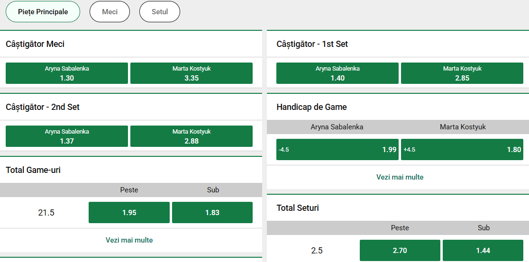
Task: Choose Kostyuk +4.5 game handicap at 1.80
Action: [x=462, y=150]
